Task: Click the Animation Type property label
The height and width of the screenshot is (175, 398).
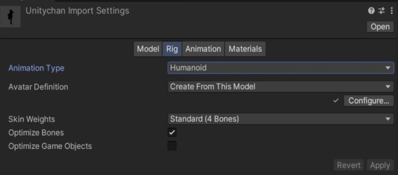Action: point(36,68)
